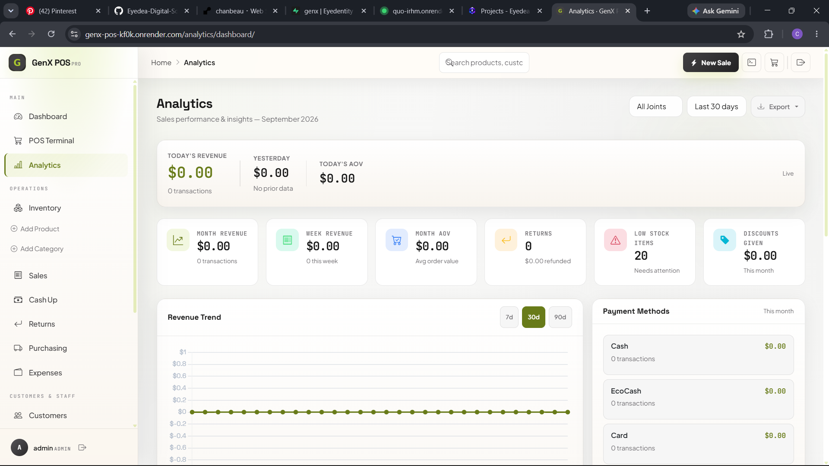829x466 pixels.
Task: Click the Discounts Given tag icon
Action: pos(725,240)
